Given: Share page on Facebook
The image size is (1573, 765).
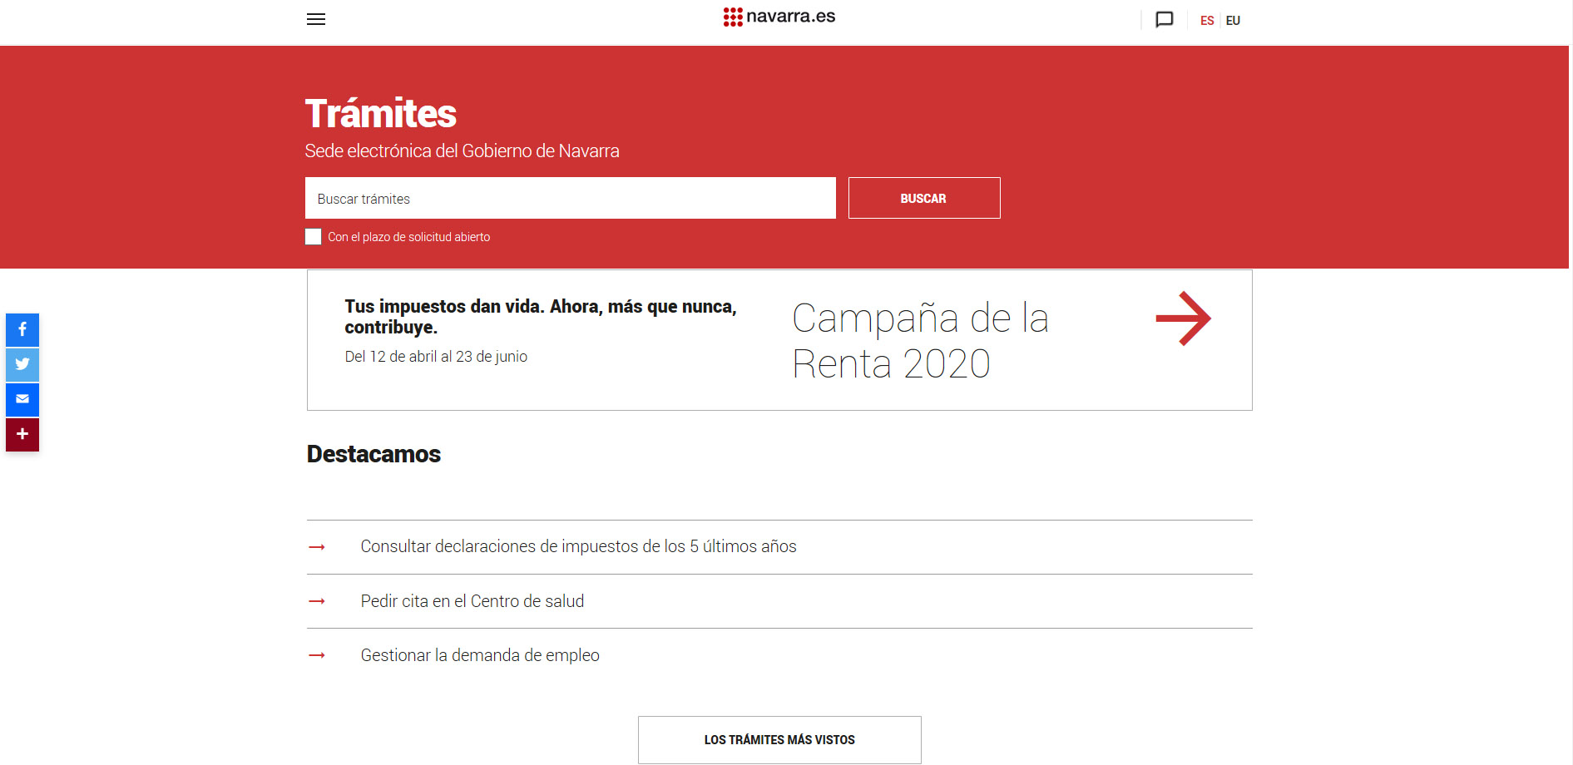Looking at the screenshot, I should point(22,330).
